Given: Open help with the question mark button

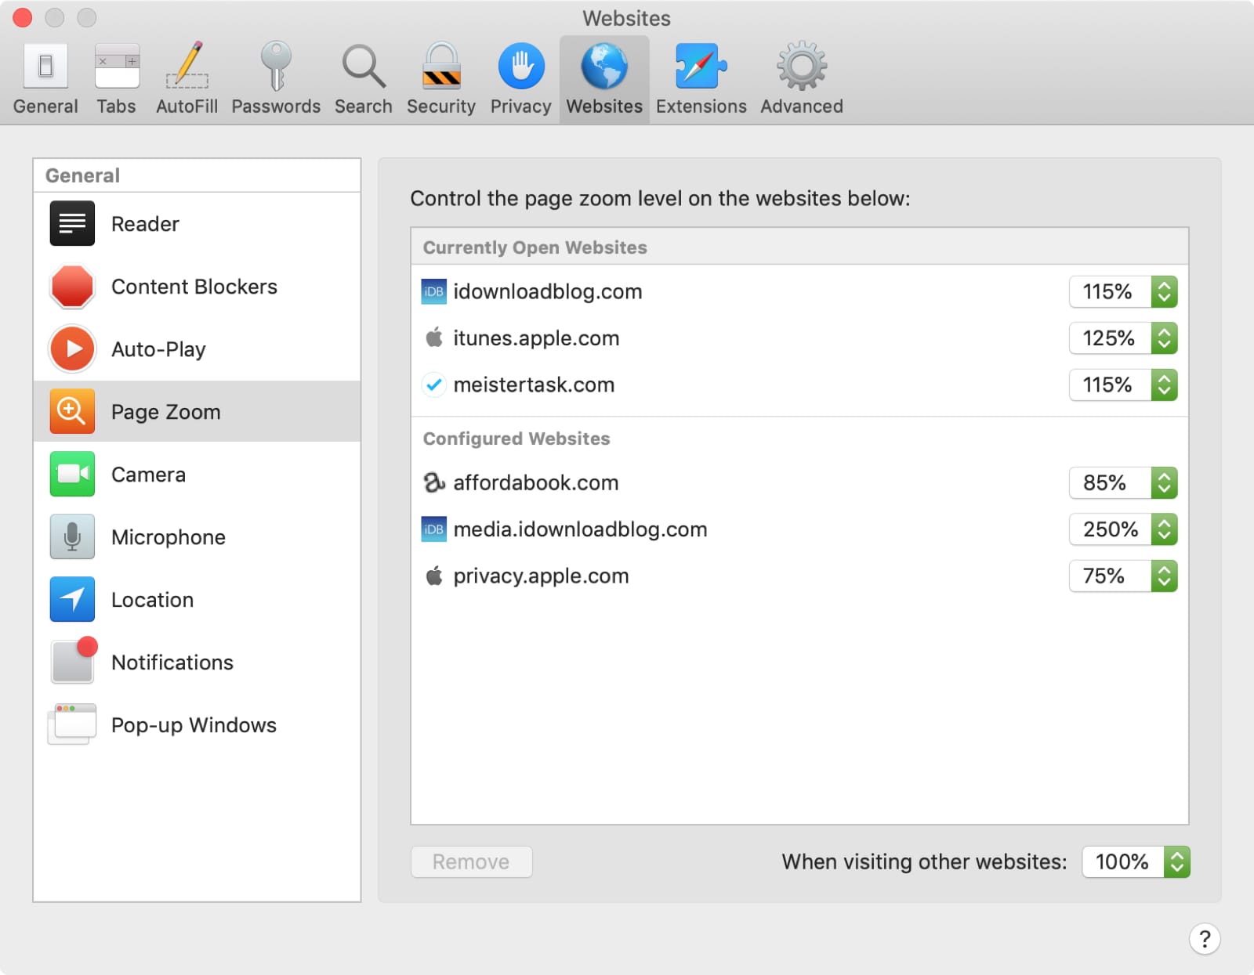Looking at the screenshot, I should click(x=1205, y=938).
